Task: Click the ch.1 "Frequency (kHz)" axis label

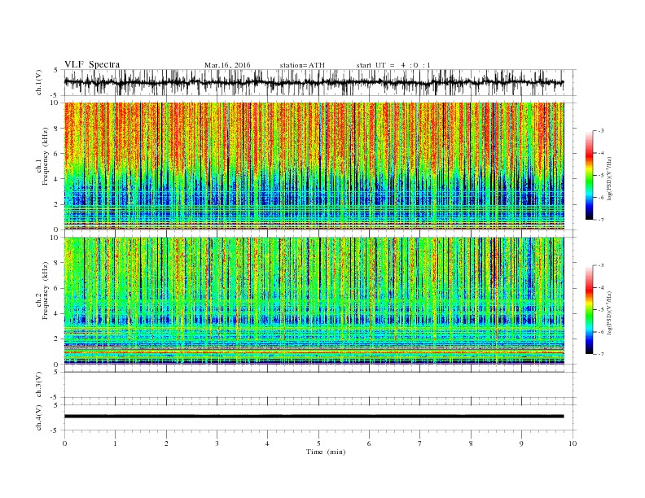Action: [x=46, y=156]
